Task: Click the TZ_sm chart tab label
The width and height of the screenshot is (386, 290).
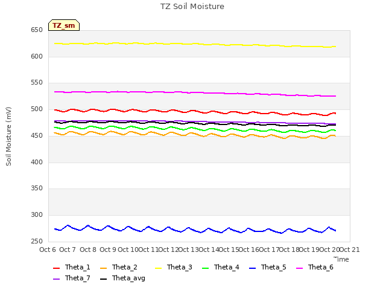Action: (64, 25)
